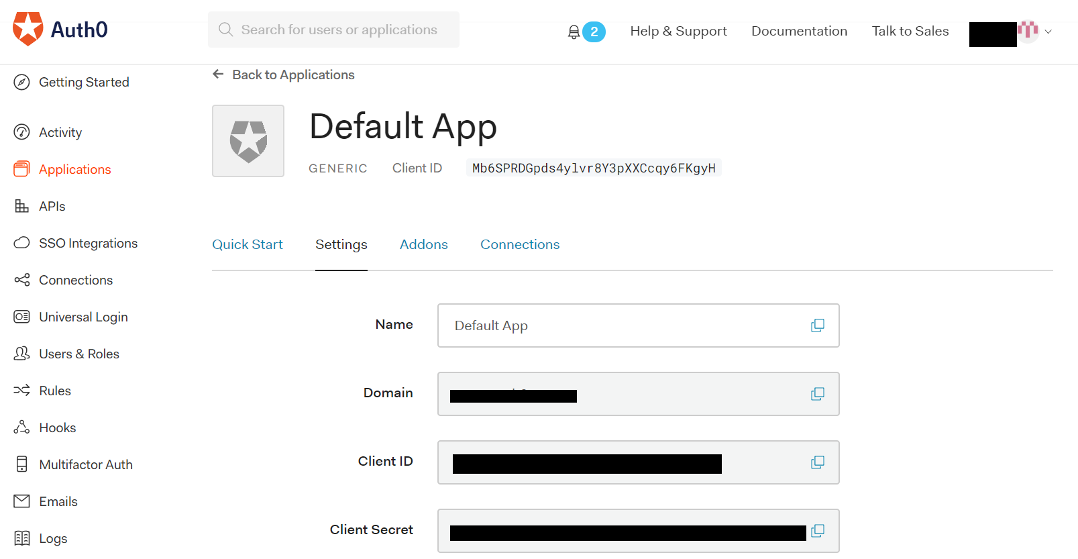Open Emails in the sidebar

tap(58, 501)
